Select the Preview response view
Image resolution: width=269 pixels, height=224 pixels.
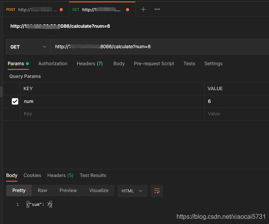click(68, 190)
